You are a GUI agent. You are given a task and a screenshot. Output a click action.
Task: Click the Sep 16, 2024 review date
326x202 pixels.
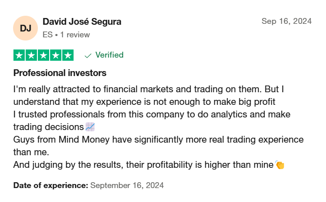coord(286,21)
